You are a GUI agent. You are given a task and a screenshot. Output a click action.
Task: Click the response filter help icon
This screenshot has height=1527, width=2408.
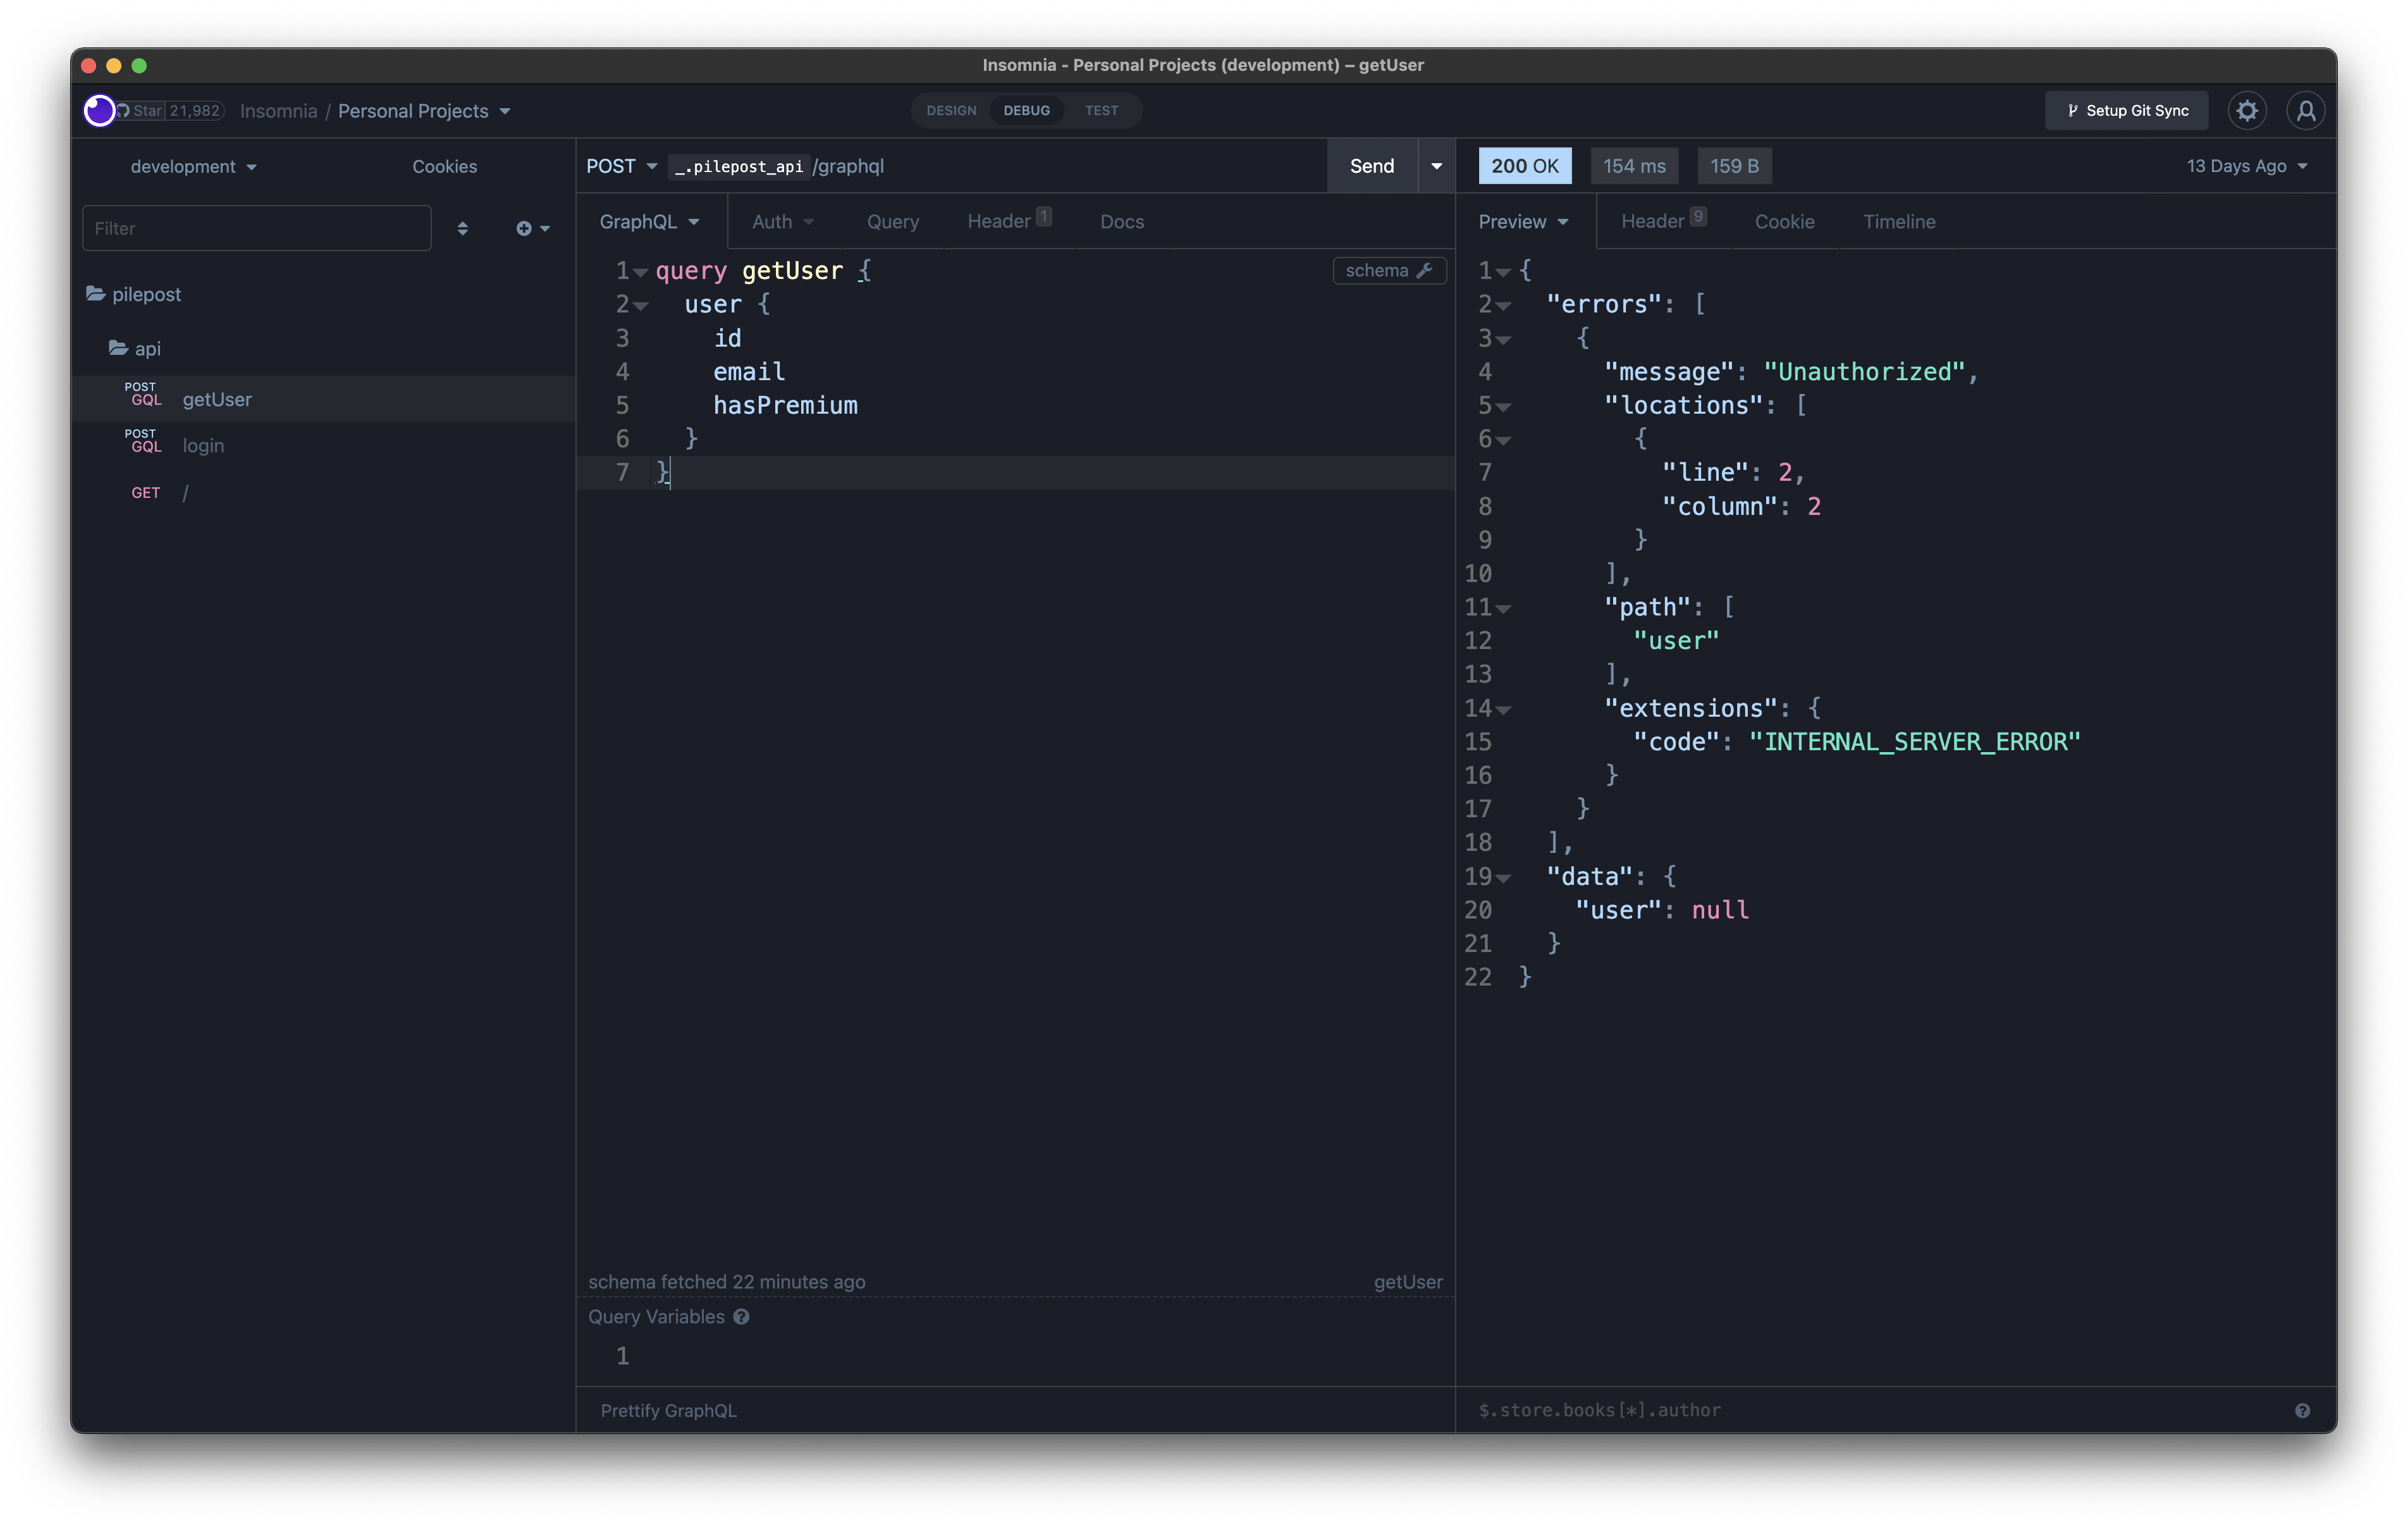point(2302,1410)
